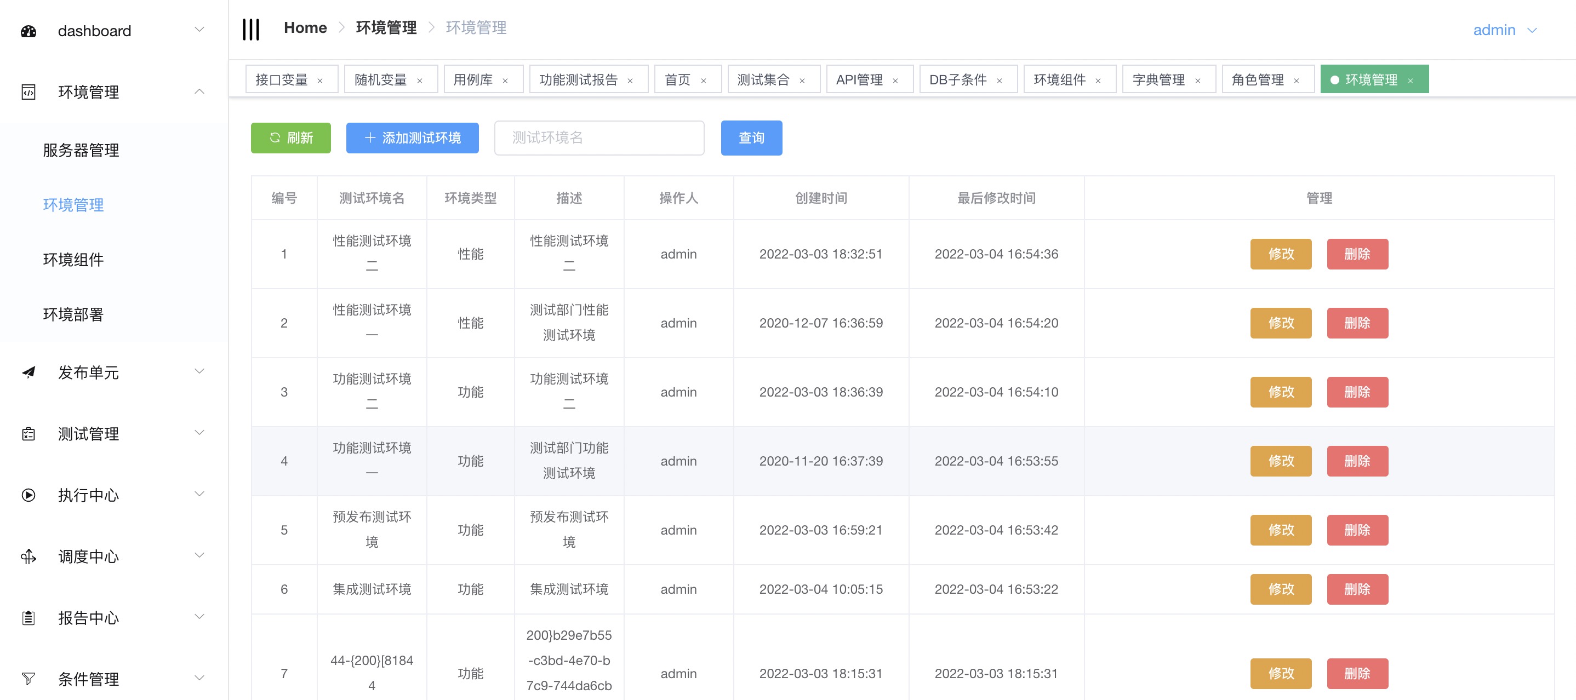Click the 调度中心 scheduling icon
1576x700 pixels.
pos(28,556)
